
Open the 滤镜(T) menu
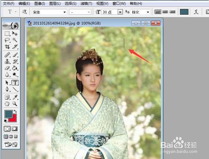86,4
